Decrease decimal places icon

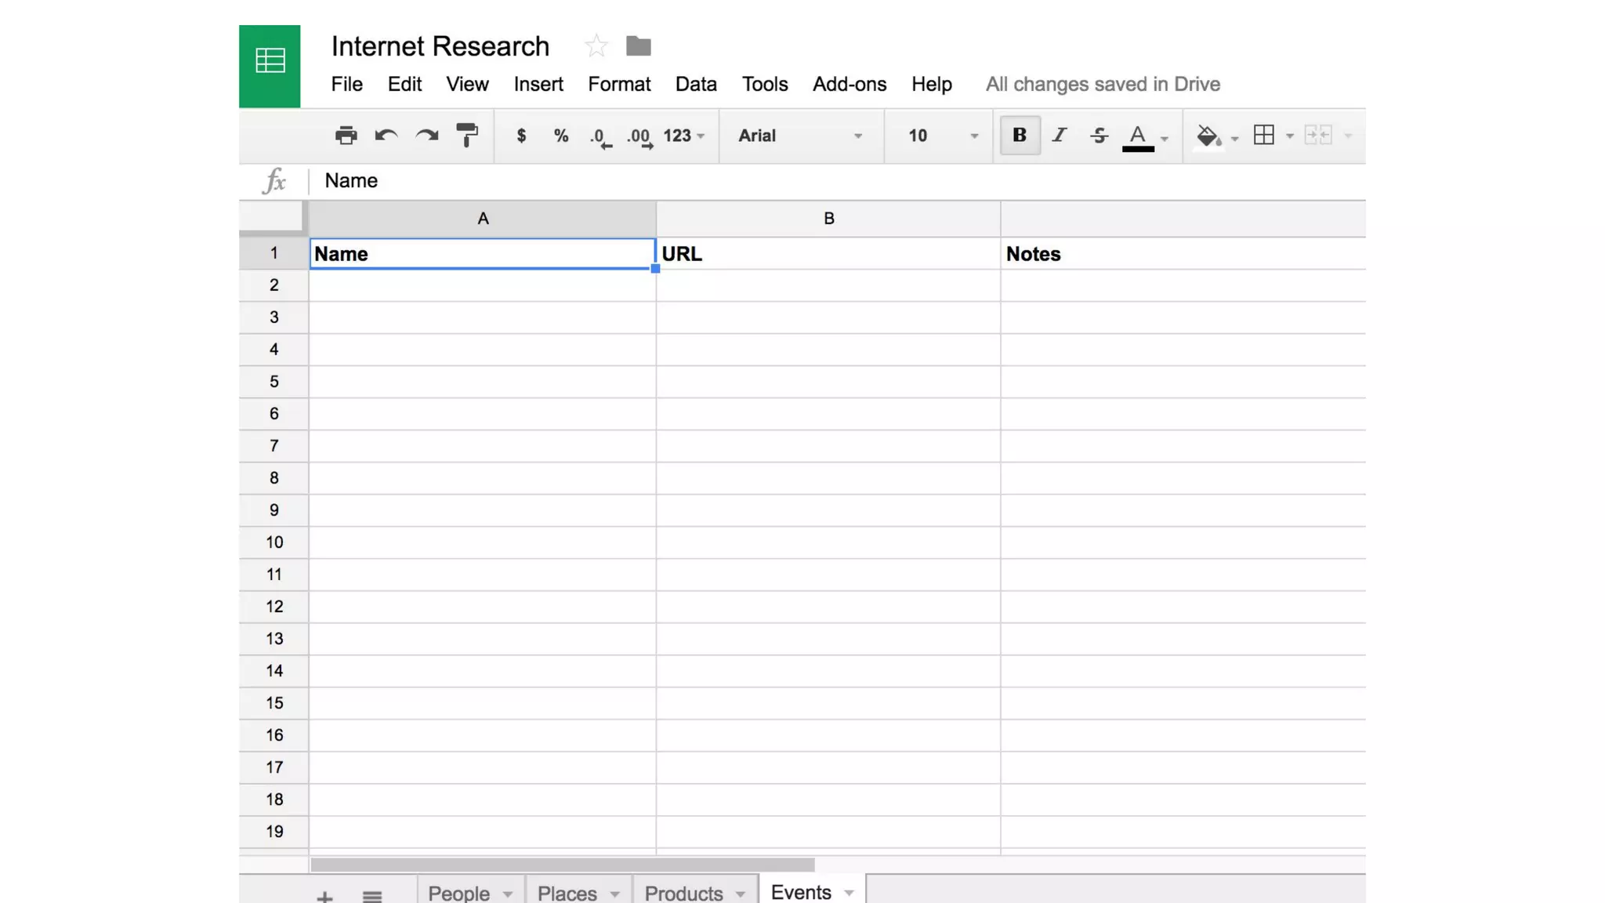tap(600, 137)
